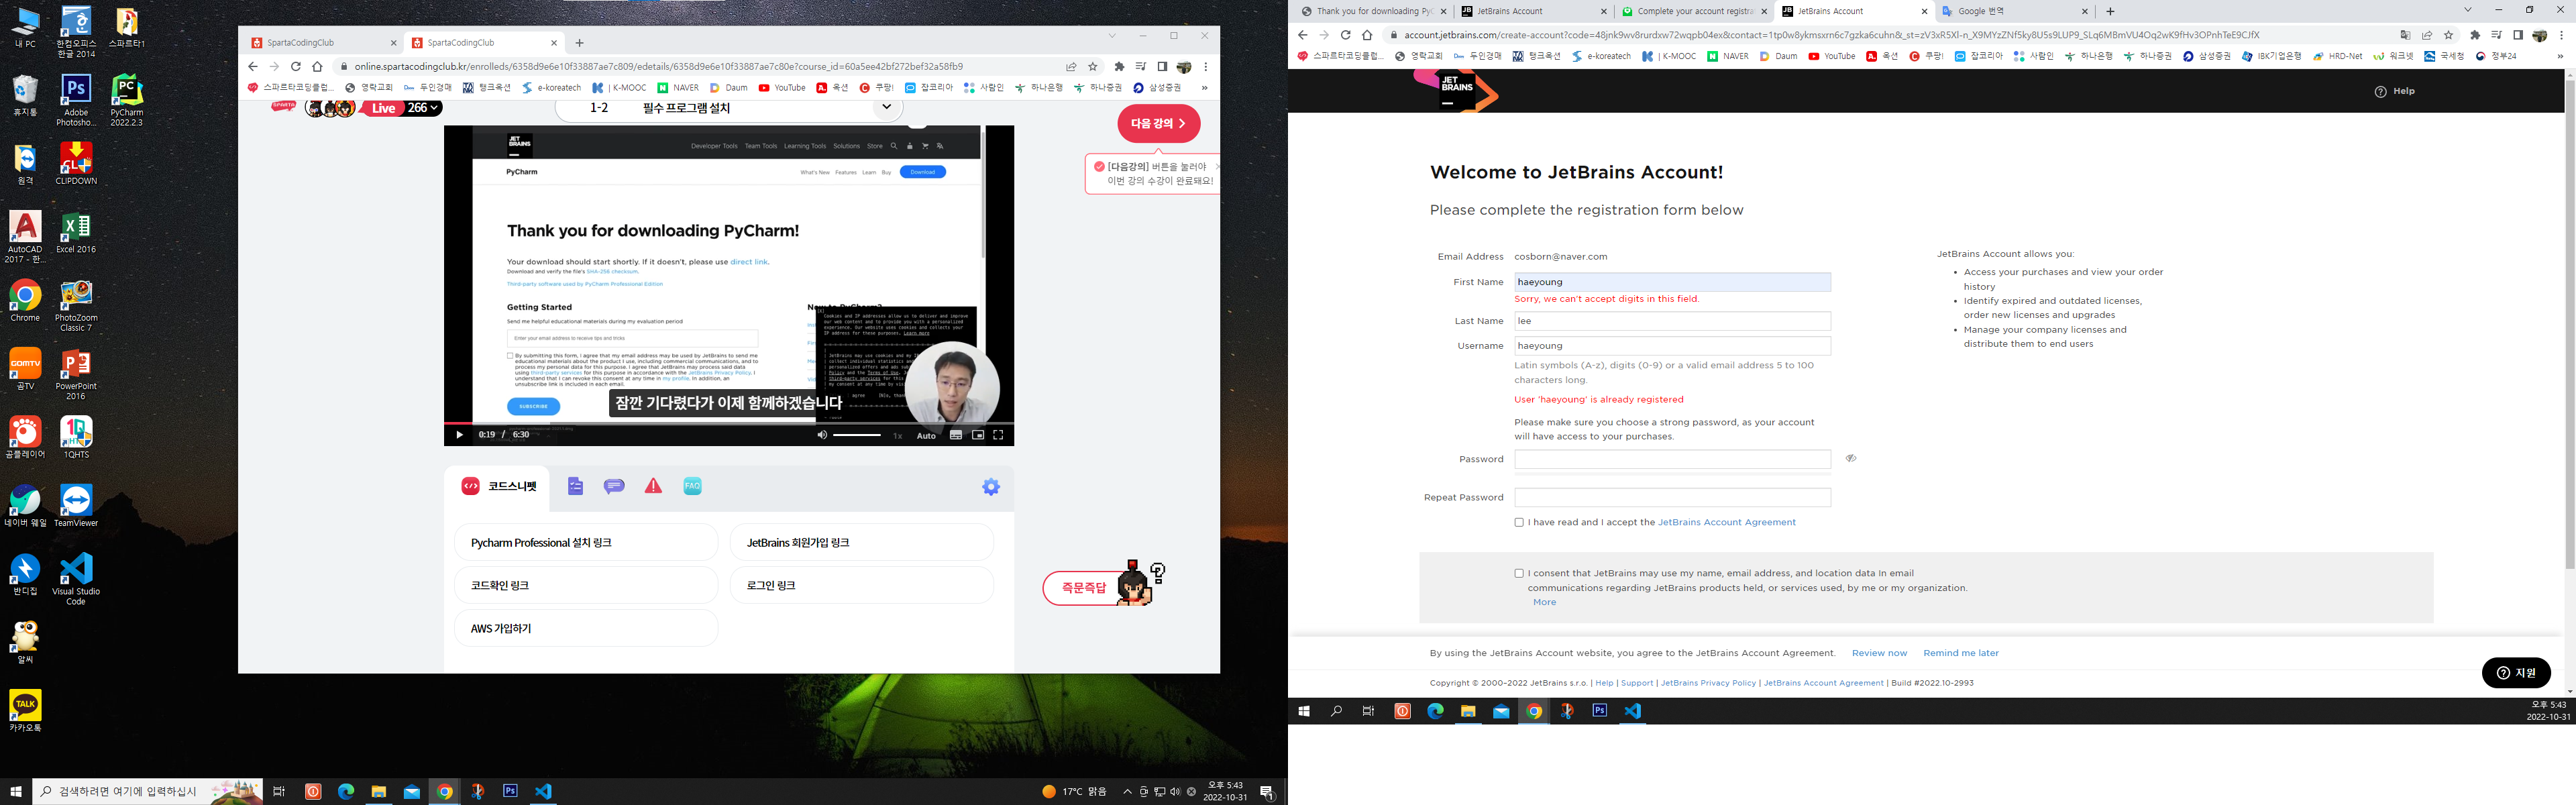Viewport: 2576px width, 805px height.
Task: Seek on the lecture video progress bar
Action: pos(729,423)
